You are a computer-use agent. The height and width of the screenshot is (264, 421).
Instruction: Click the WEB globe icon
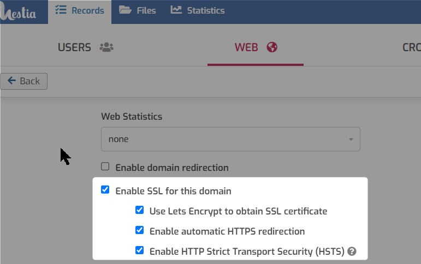click(272, 47)
